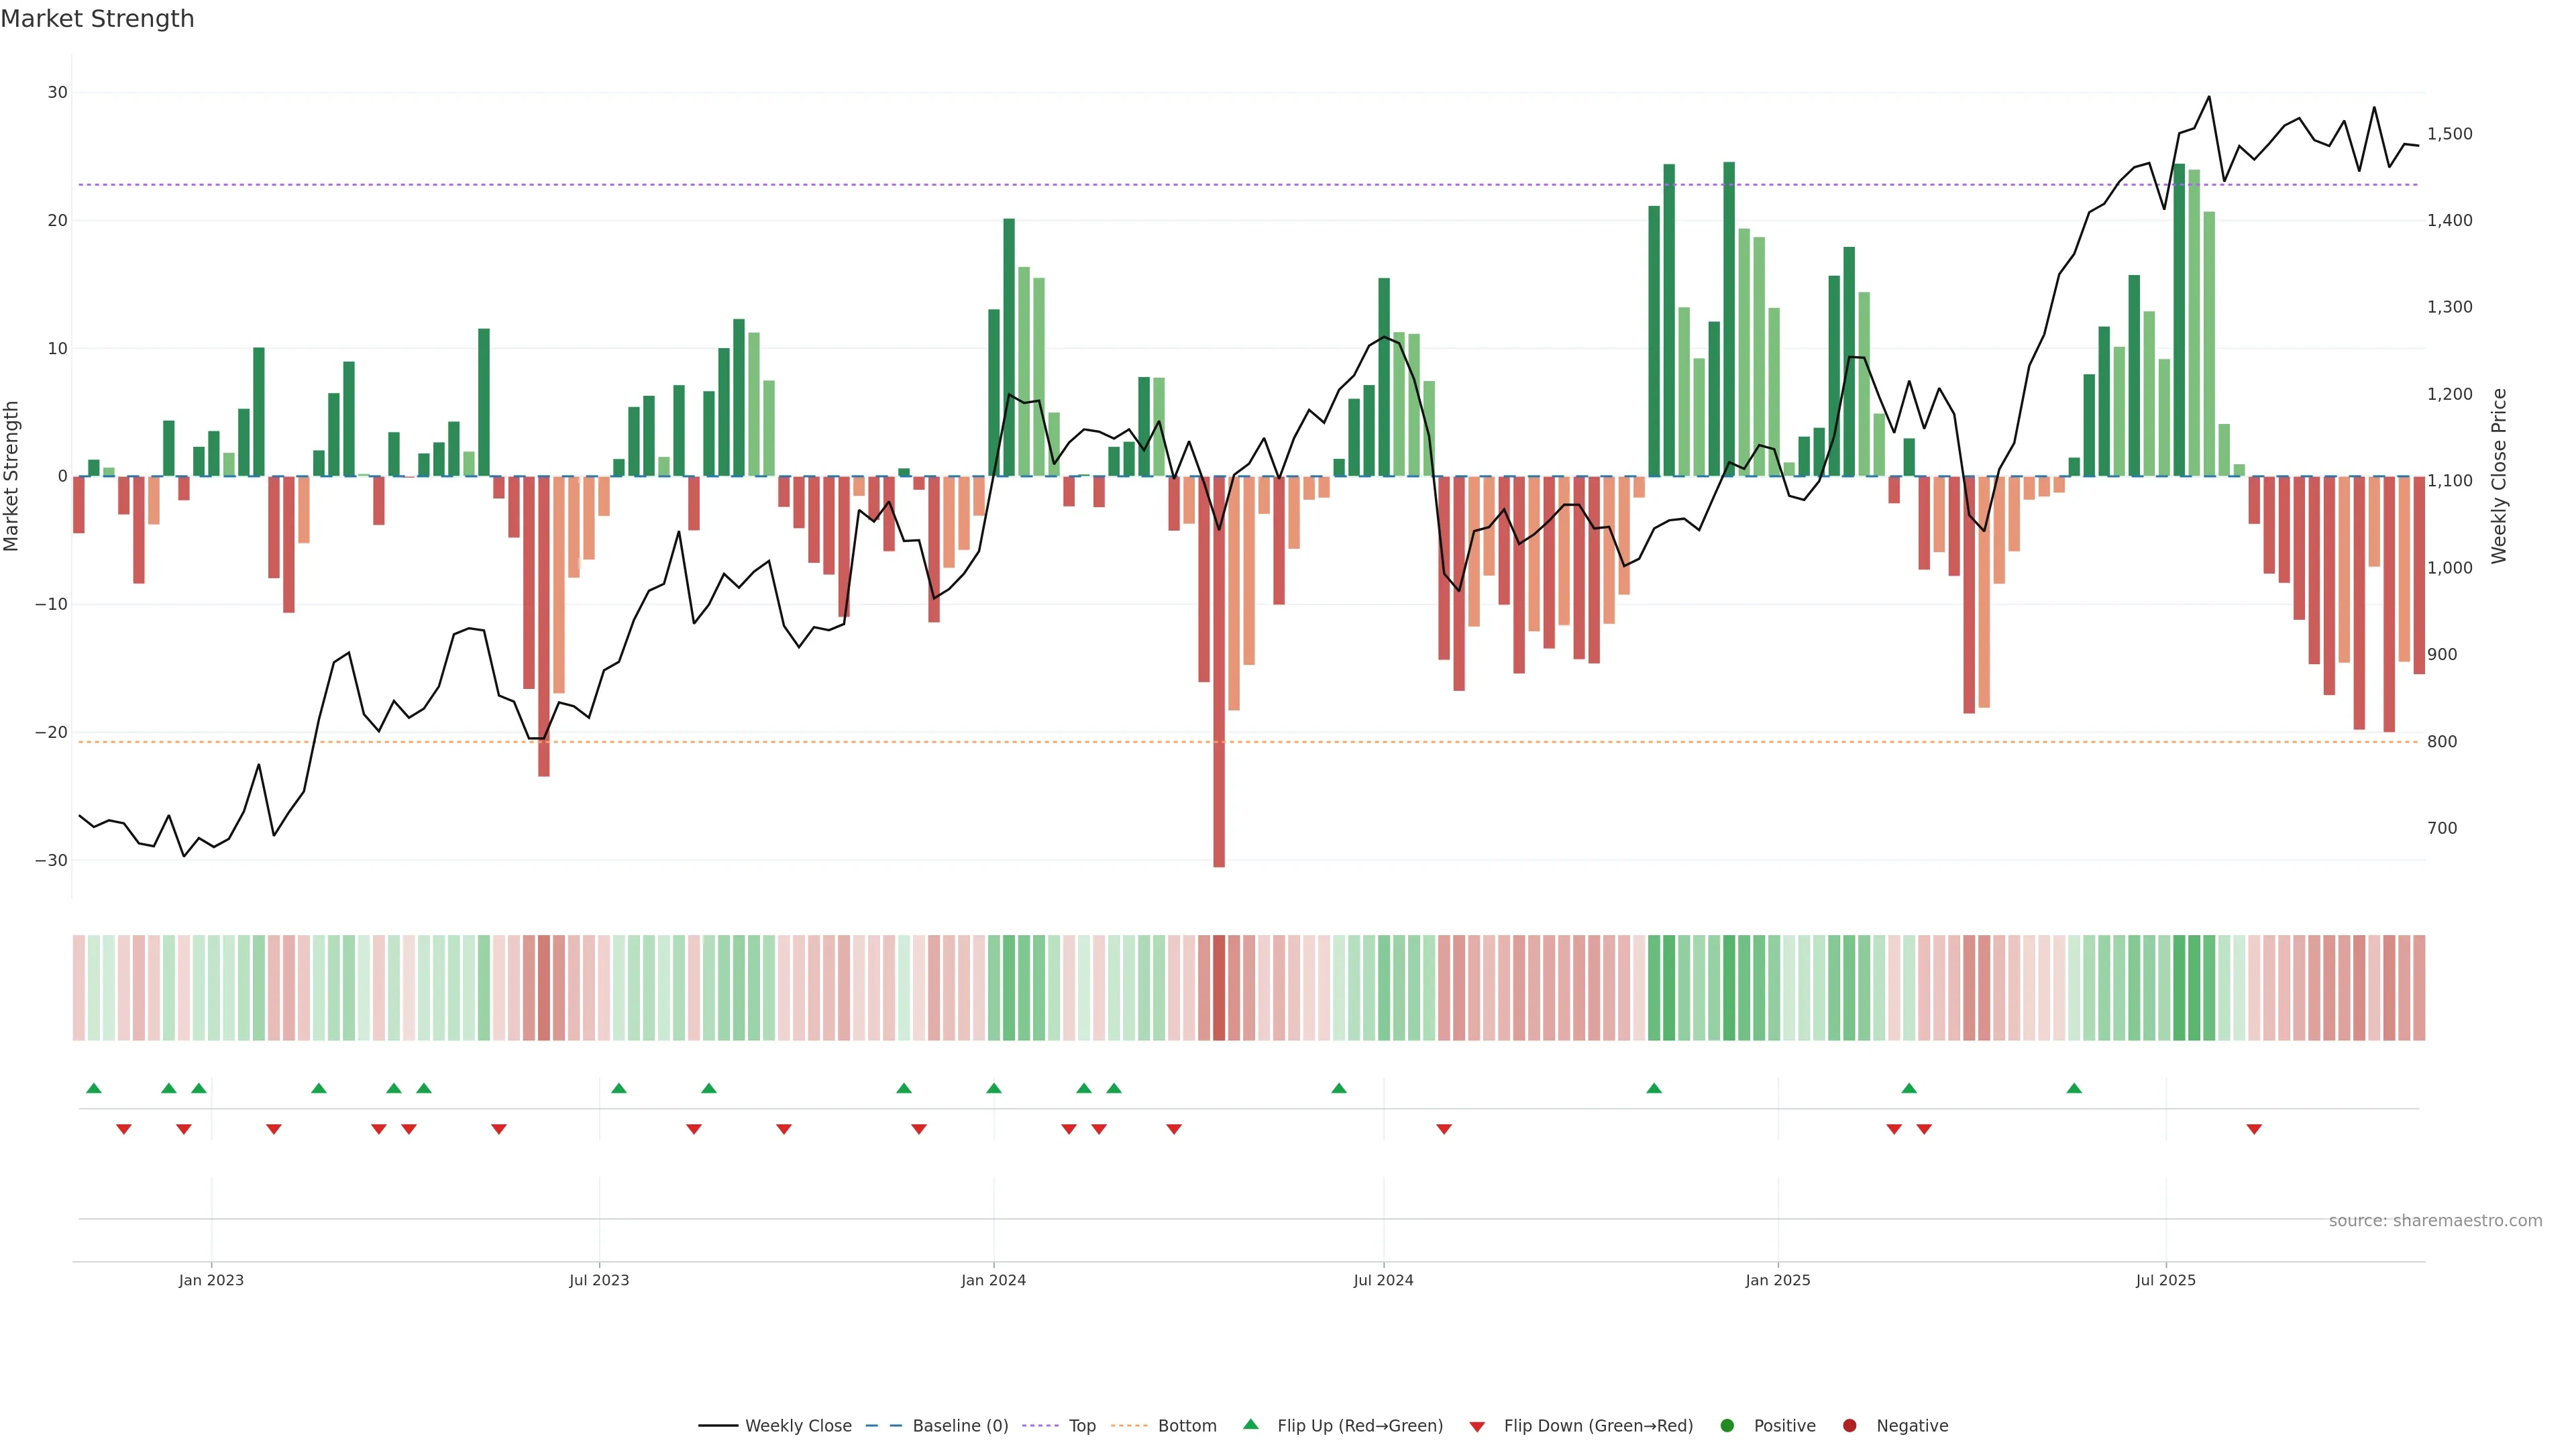
Task: Click the source: sharemaestro.com text
Action: point(2435,1221)
